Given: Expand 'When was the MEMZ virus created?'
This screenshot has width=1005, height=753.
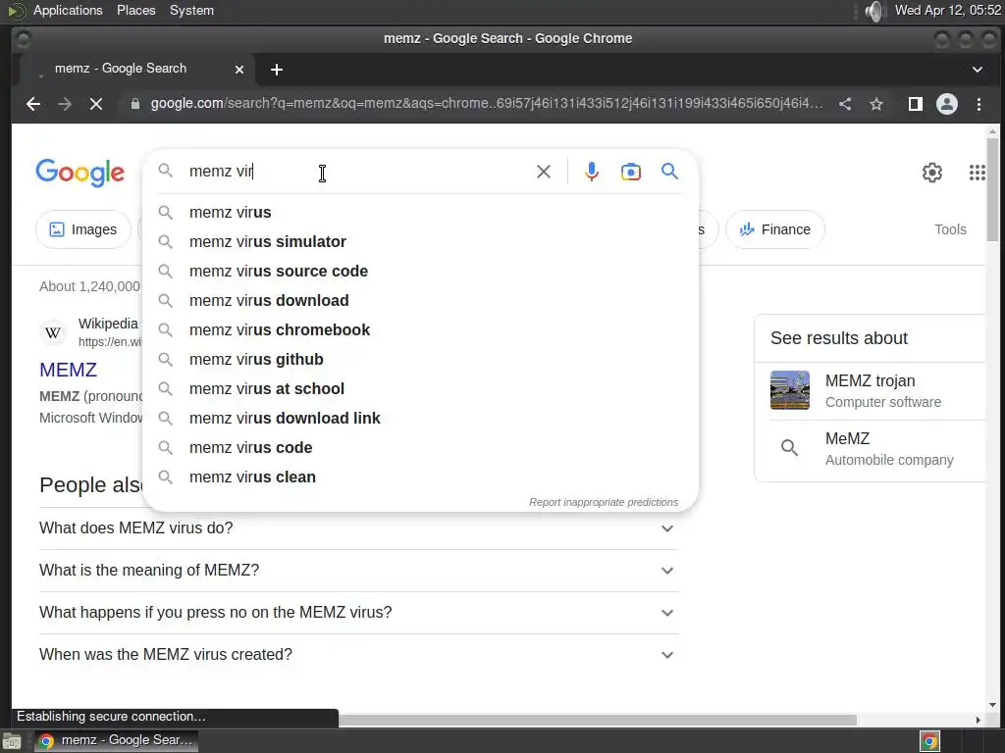Looking at the screenshot, I should pyautogui.click(x=359, y=655).
